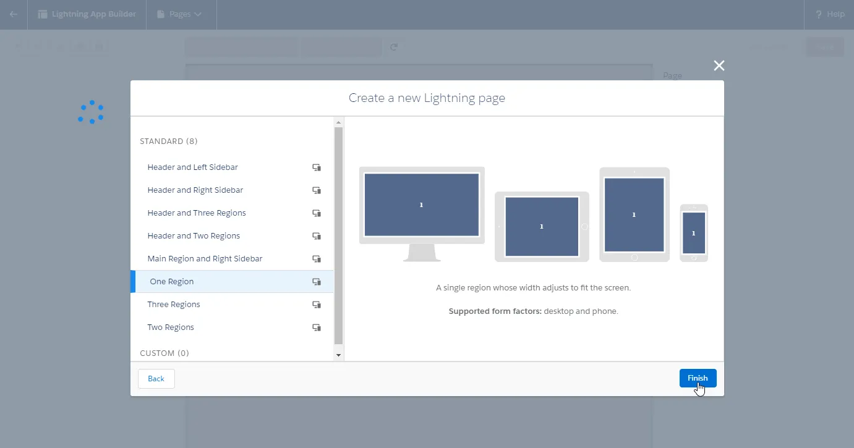The image size is (854, 448).
Task: Click form factor icon beside Two Regions
Action: (x=317, y=328)
